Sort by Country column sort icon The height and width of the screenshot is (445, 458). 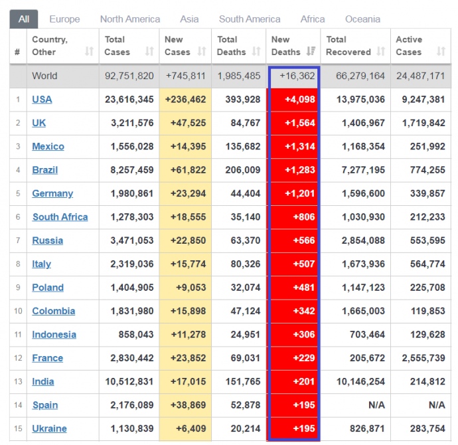(x=89, y=52)
